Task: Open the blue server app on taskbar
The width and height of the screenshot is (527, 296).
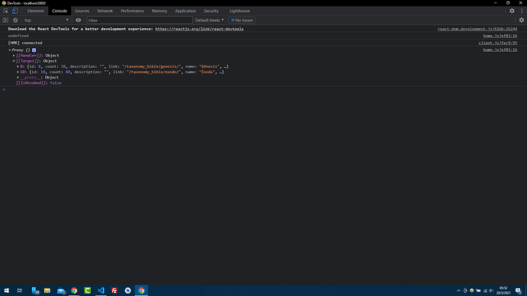Action: click(x=35, y=291)
